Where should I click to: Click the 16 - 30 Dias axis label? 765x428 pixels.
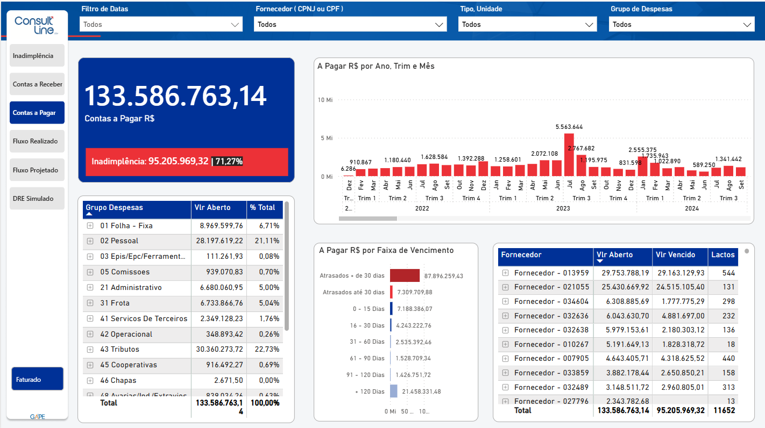pyautogui.click(x=367, y=325)
